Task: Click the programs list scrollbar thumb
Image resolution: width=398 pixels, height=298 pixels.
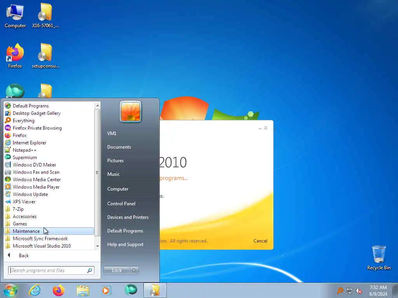Action: tap(97, 172)
